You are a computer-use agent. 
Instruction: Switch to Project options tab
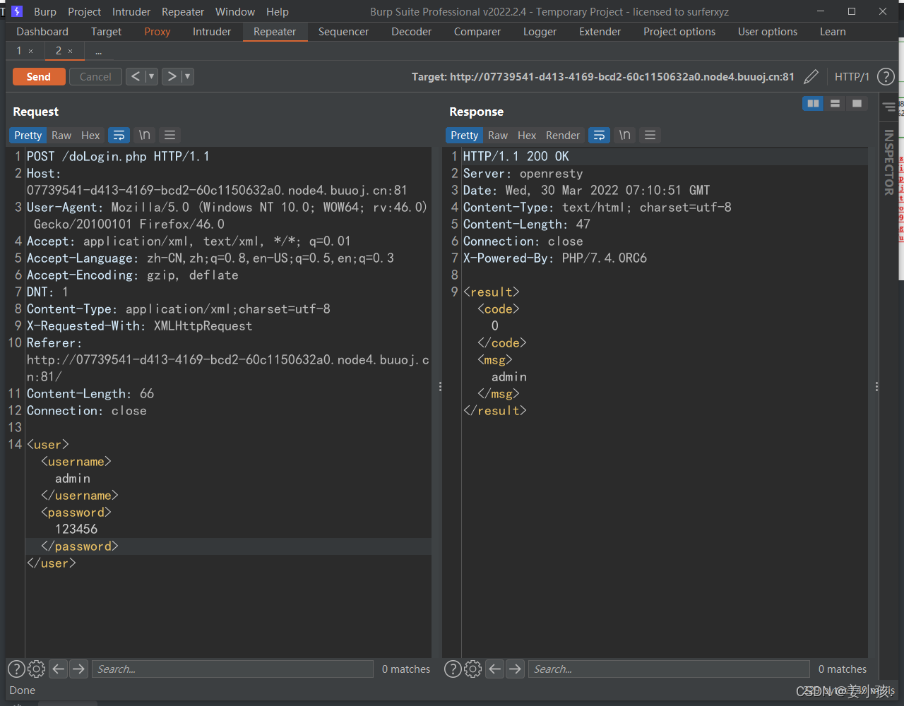[x=679, y=32]
